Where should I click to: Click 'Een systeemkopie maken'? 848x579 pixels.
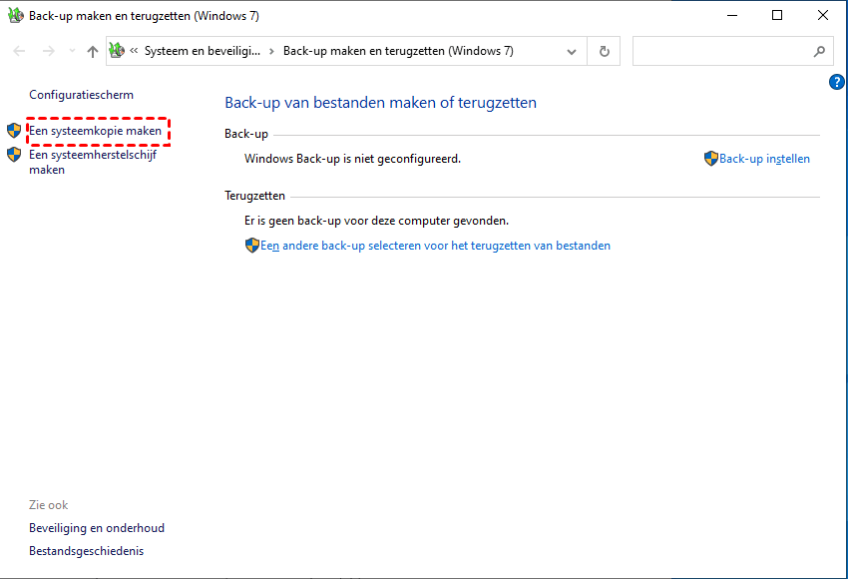pyautogui.click(x=95, y=131)
